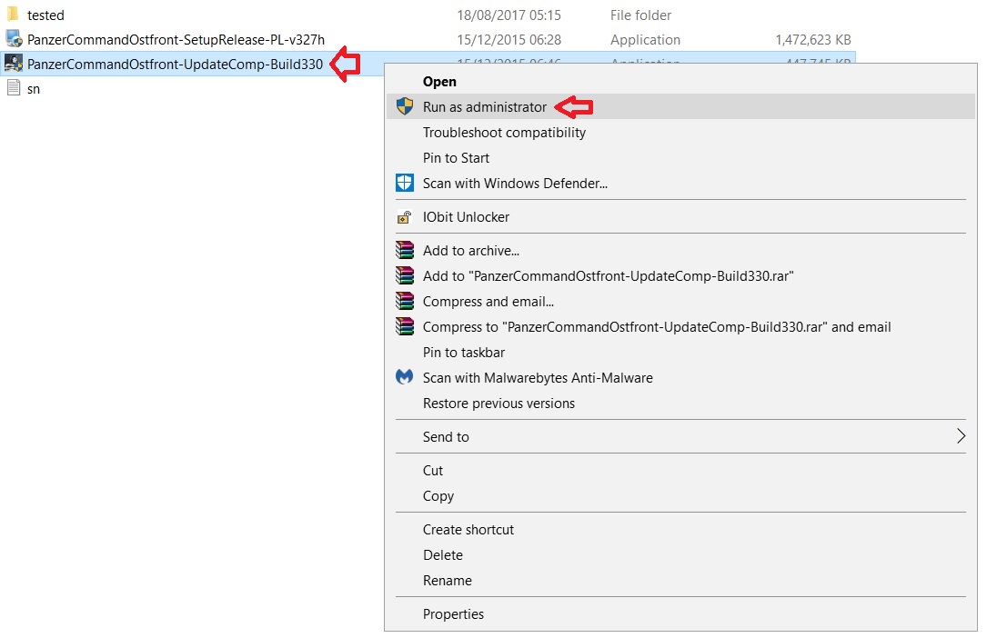Click the Run as administrator shield icon
The width and height of the screenshot is (987, 638).
[405, 106]
